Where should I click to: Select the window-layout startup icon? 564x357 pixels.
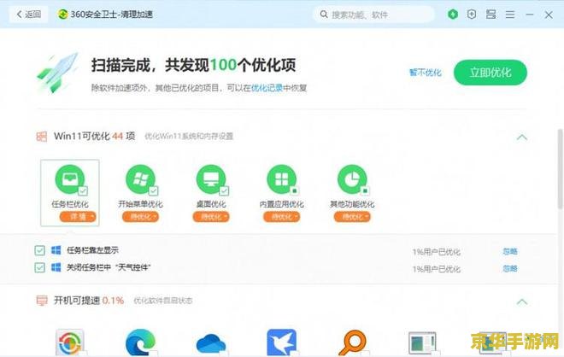(x=422, y=343)
